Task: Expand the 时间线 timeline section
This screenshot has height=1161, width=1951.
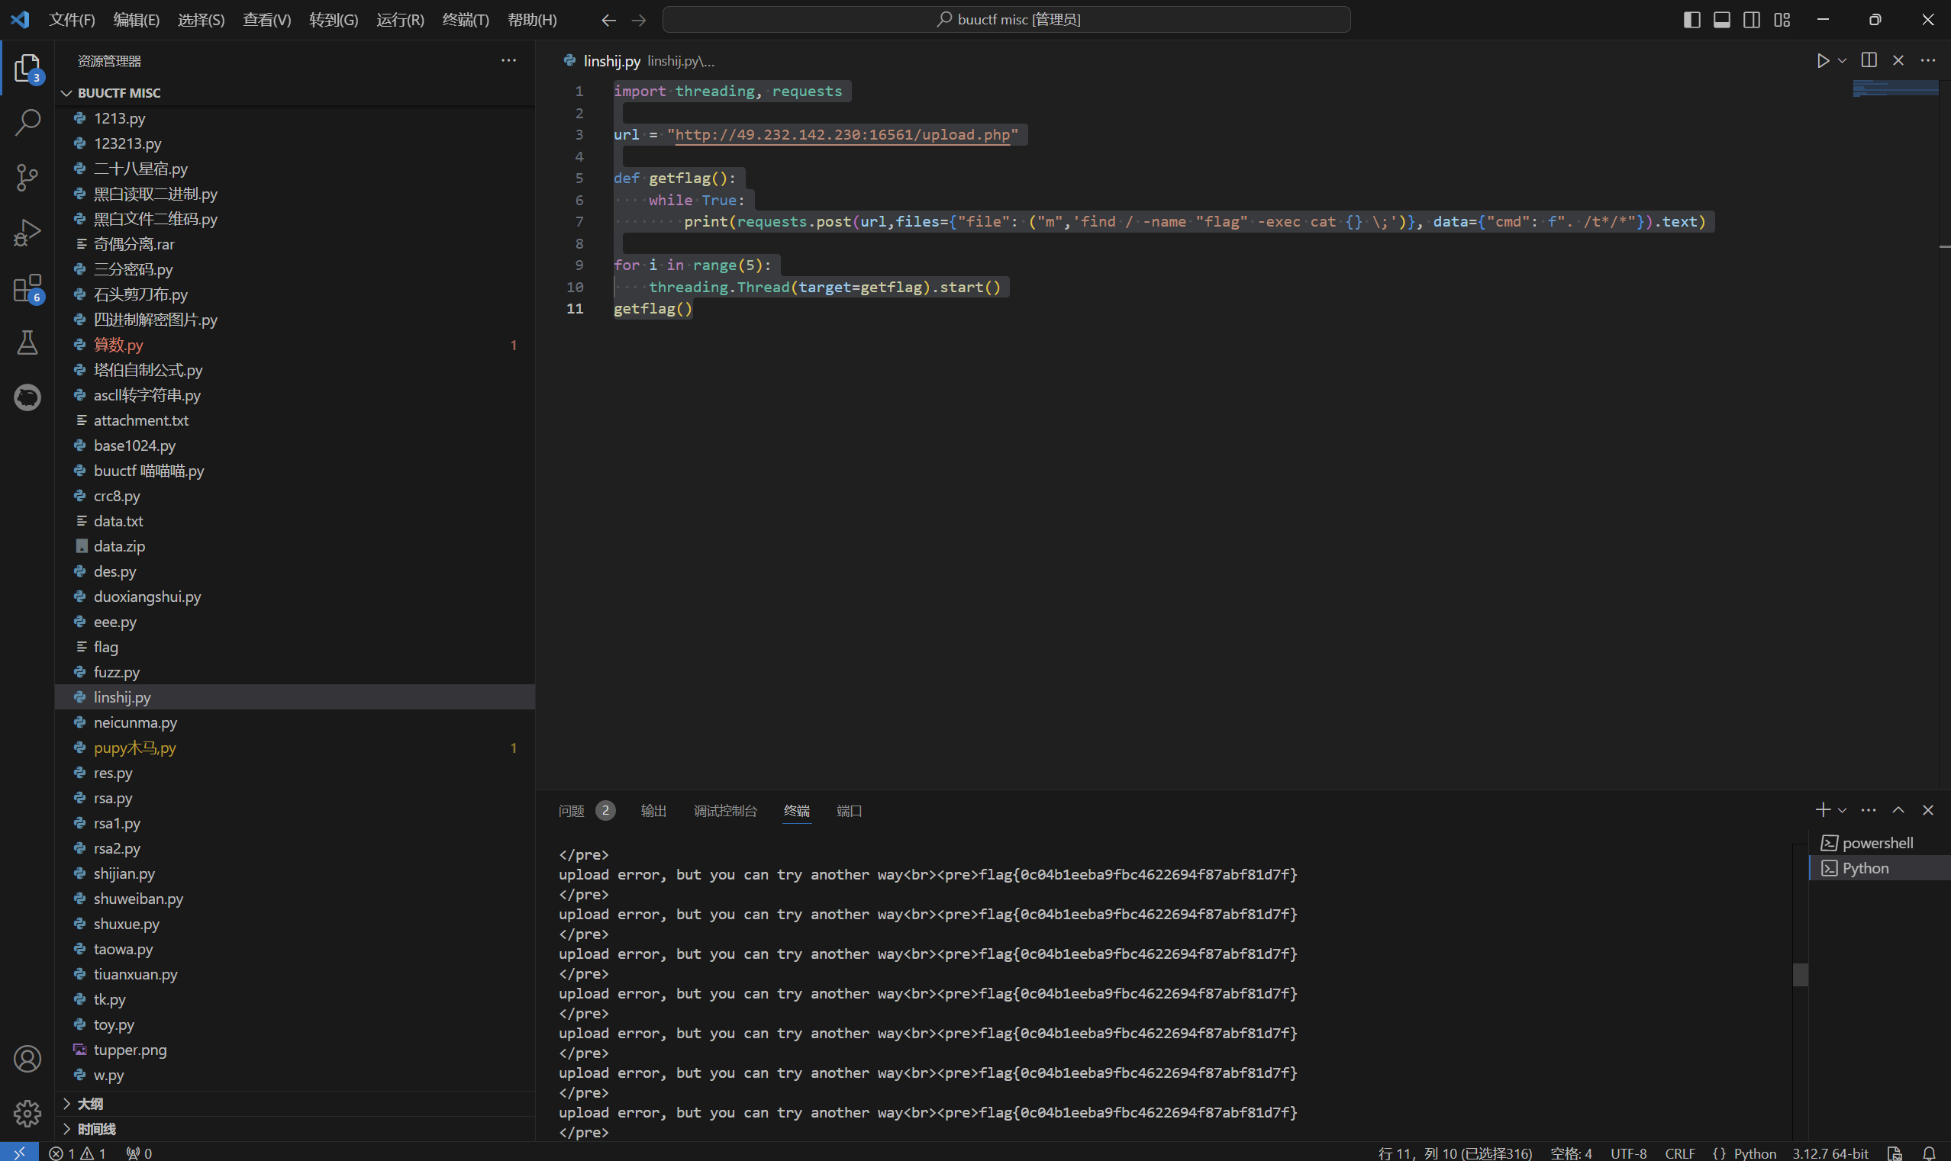Action: pos(295,1129)
